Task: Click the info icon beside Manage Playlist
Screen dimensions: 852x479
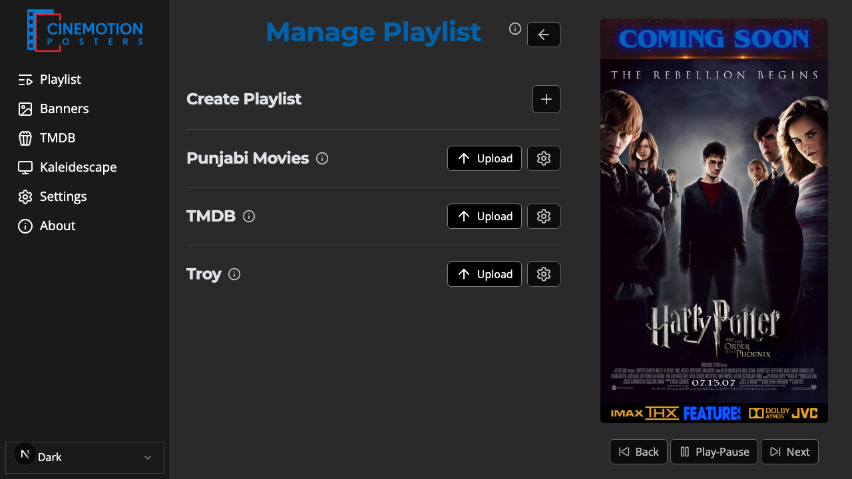Action: point(515,29)
